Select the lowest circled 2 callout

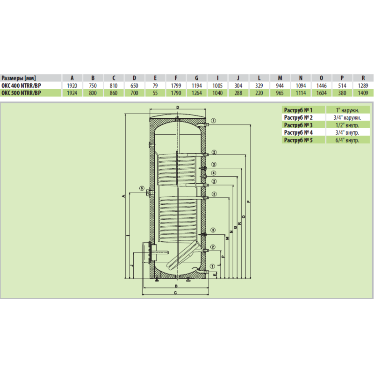pos(213,247)
